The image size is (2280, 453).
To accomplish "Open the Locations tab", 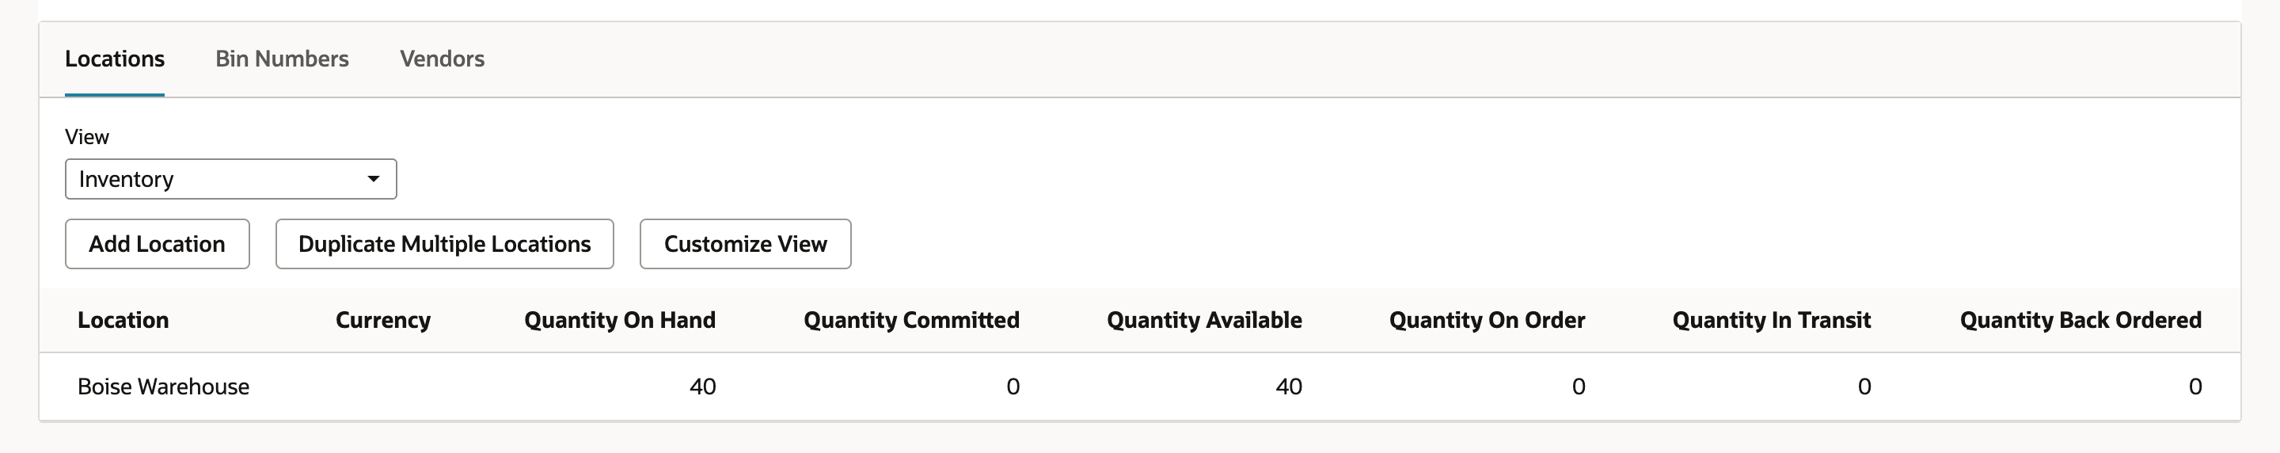I will pyautogui.click(x=114, y=59).
